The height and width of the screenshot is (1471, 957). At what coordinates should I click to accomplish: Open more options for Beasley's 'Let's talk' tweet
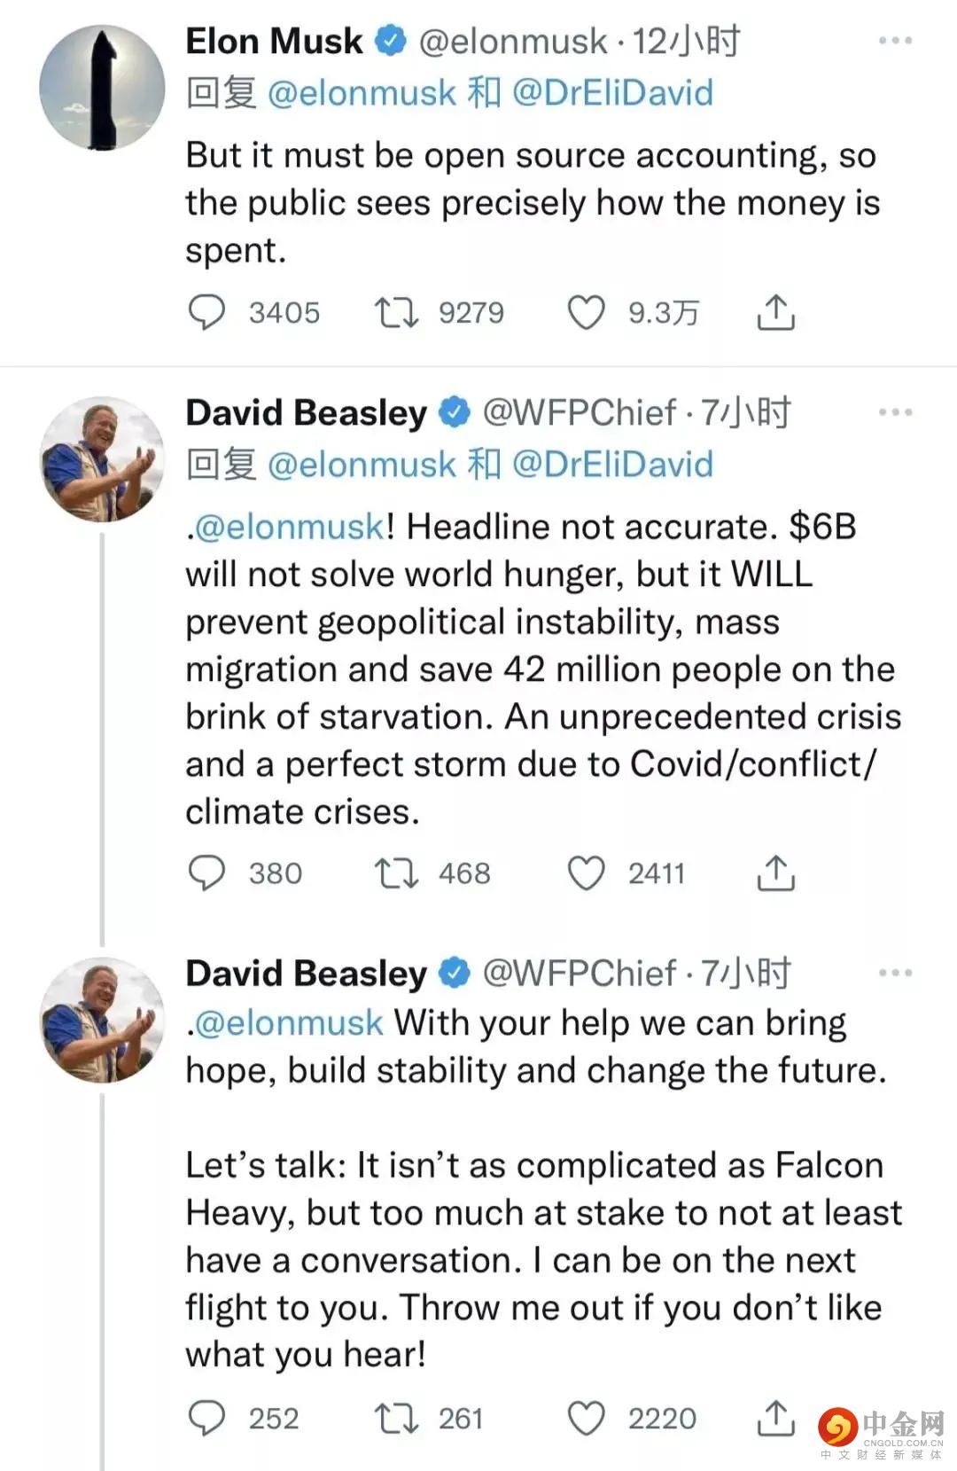pos(895,974)
